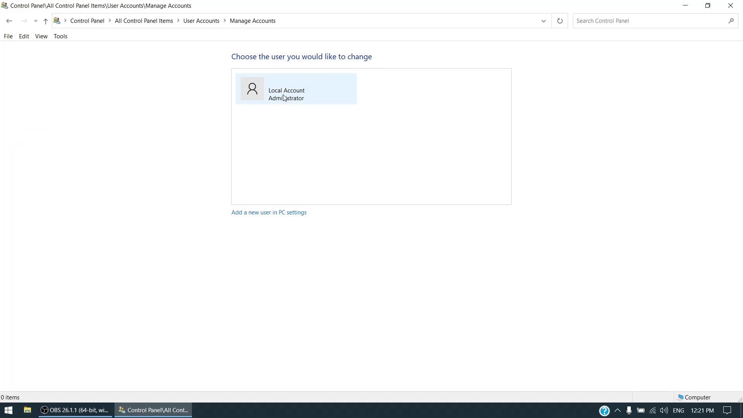Click Add a new user in PC settings
Image resolution: width=743 pixels, height=418 pixels.
269,212
